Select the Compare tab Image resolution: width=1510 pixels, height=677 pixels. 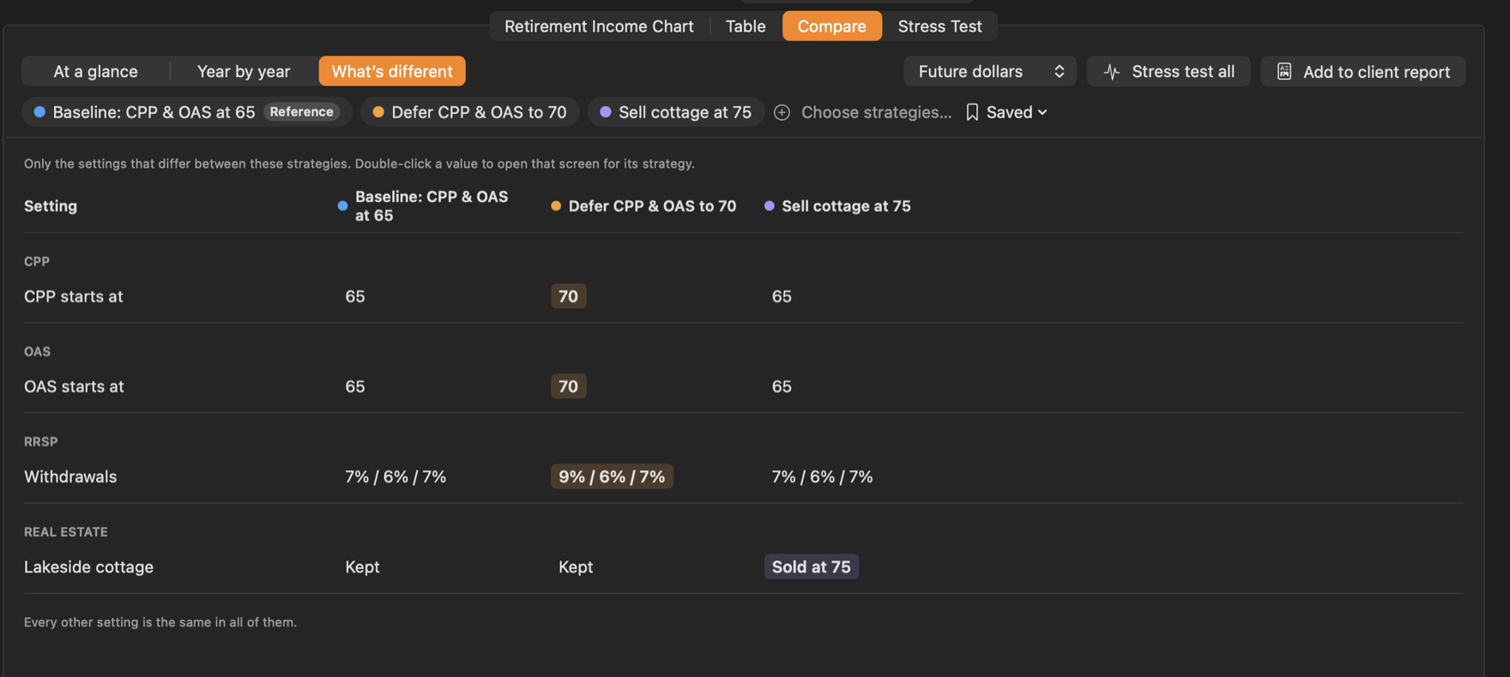831,26
